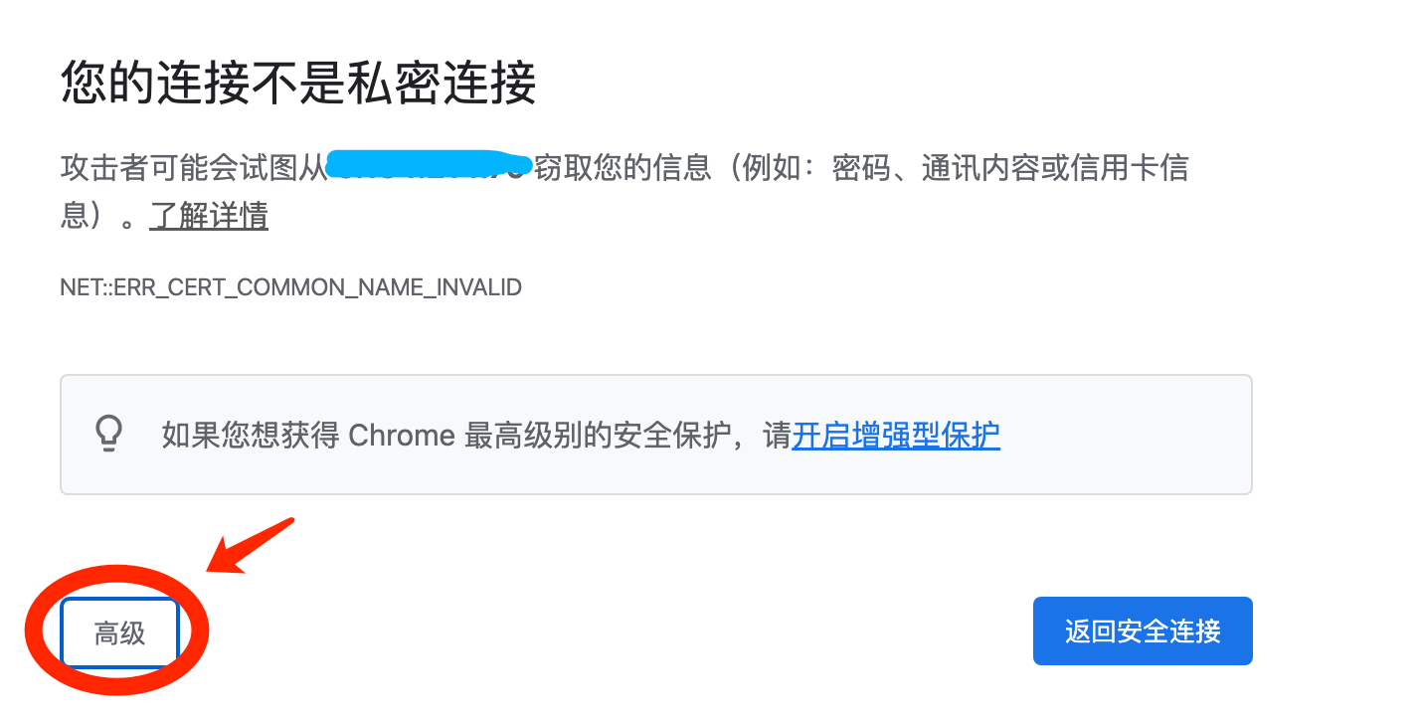
Task: Click the text 攻击者可能会试图从
Action: click(194, 167)
